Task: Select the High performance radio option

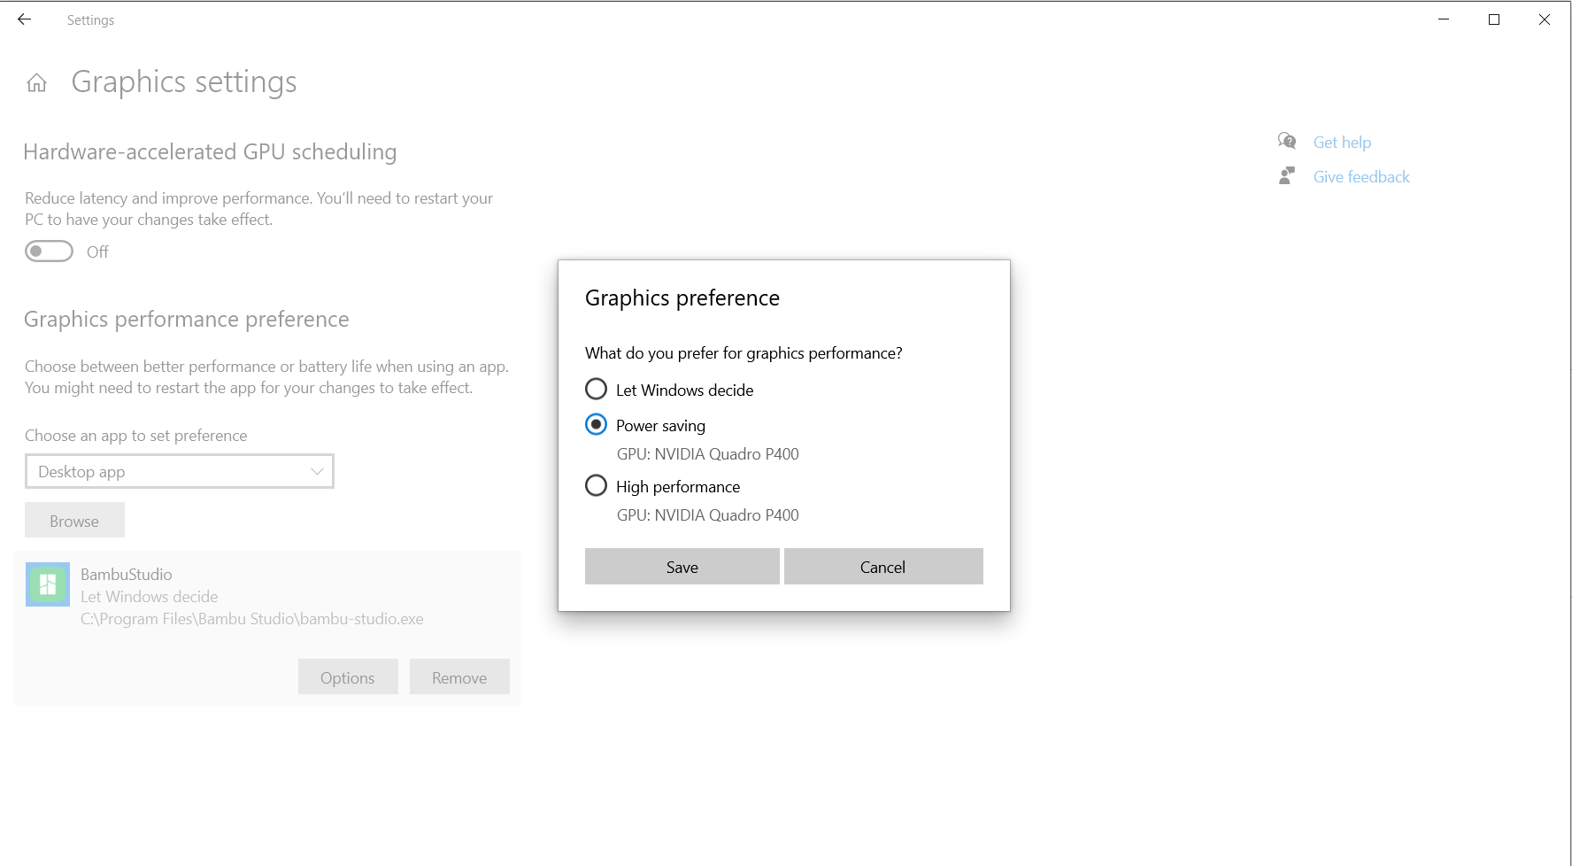Action: point(596,486)
